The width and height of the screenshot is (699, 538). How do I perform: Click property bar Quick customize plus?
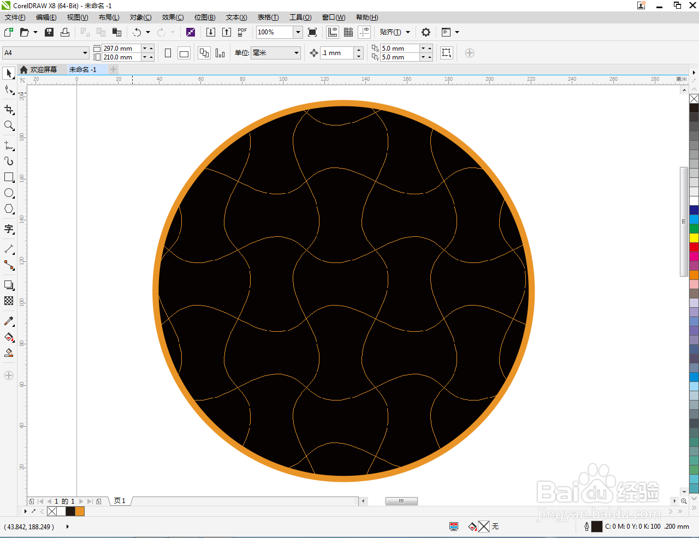[x=470, y=53]
